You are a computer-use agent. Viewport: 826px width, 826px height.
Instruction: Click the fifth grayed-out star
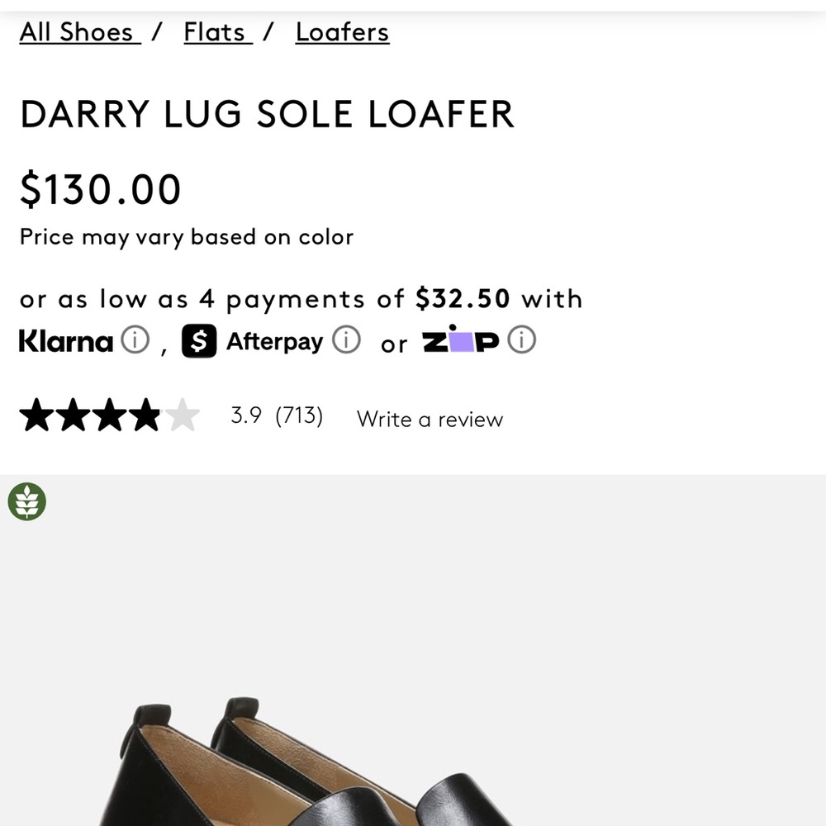[183, 415]
